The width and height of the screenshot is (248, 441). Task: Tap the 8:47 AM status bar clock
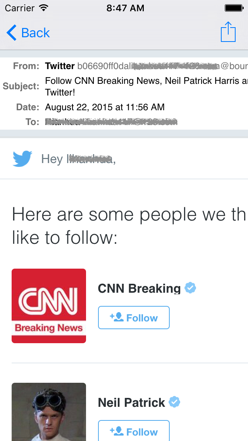tap(125, 8)
